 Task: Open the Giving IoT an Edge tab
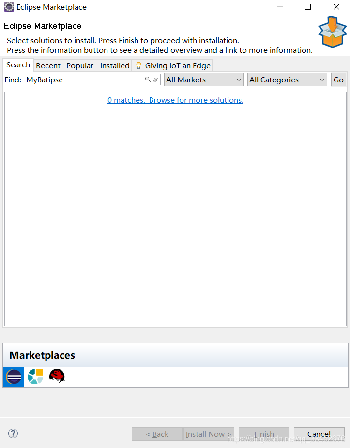tap(172, 66)
